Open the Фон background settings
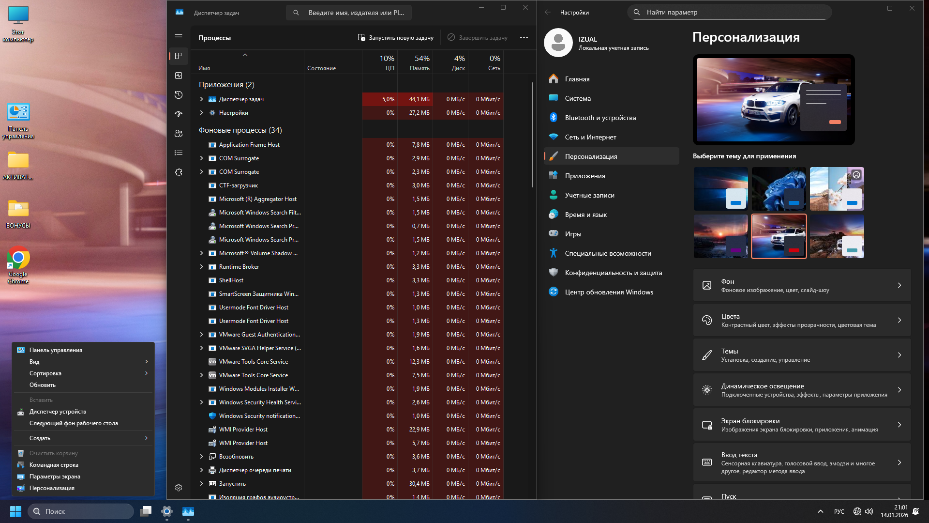This screenshot has width=929, height=523. [802, 285]
